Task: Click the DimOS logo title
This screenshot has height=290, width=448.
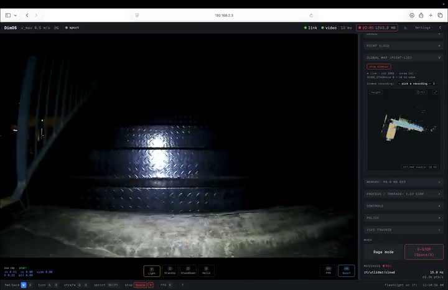Action: pyautogui.click(x=11, y=28)
